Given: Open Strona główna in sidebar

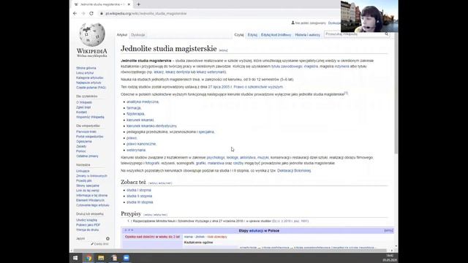Looking at the screenshot, I should 86,68.
